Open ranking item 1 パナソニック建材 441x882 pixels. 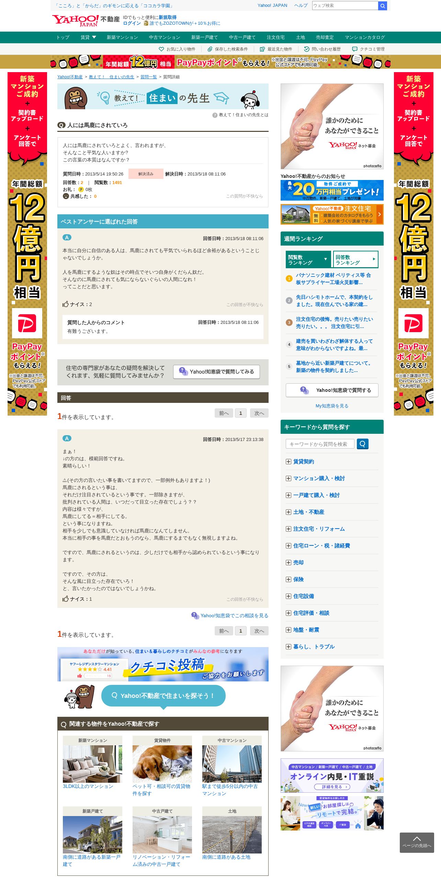[x=333, y=279]
